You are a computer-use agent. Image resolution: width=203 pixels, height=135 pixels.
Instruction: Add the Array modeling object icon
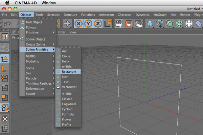tap(179, 24)
